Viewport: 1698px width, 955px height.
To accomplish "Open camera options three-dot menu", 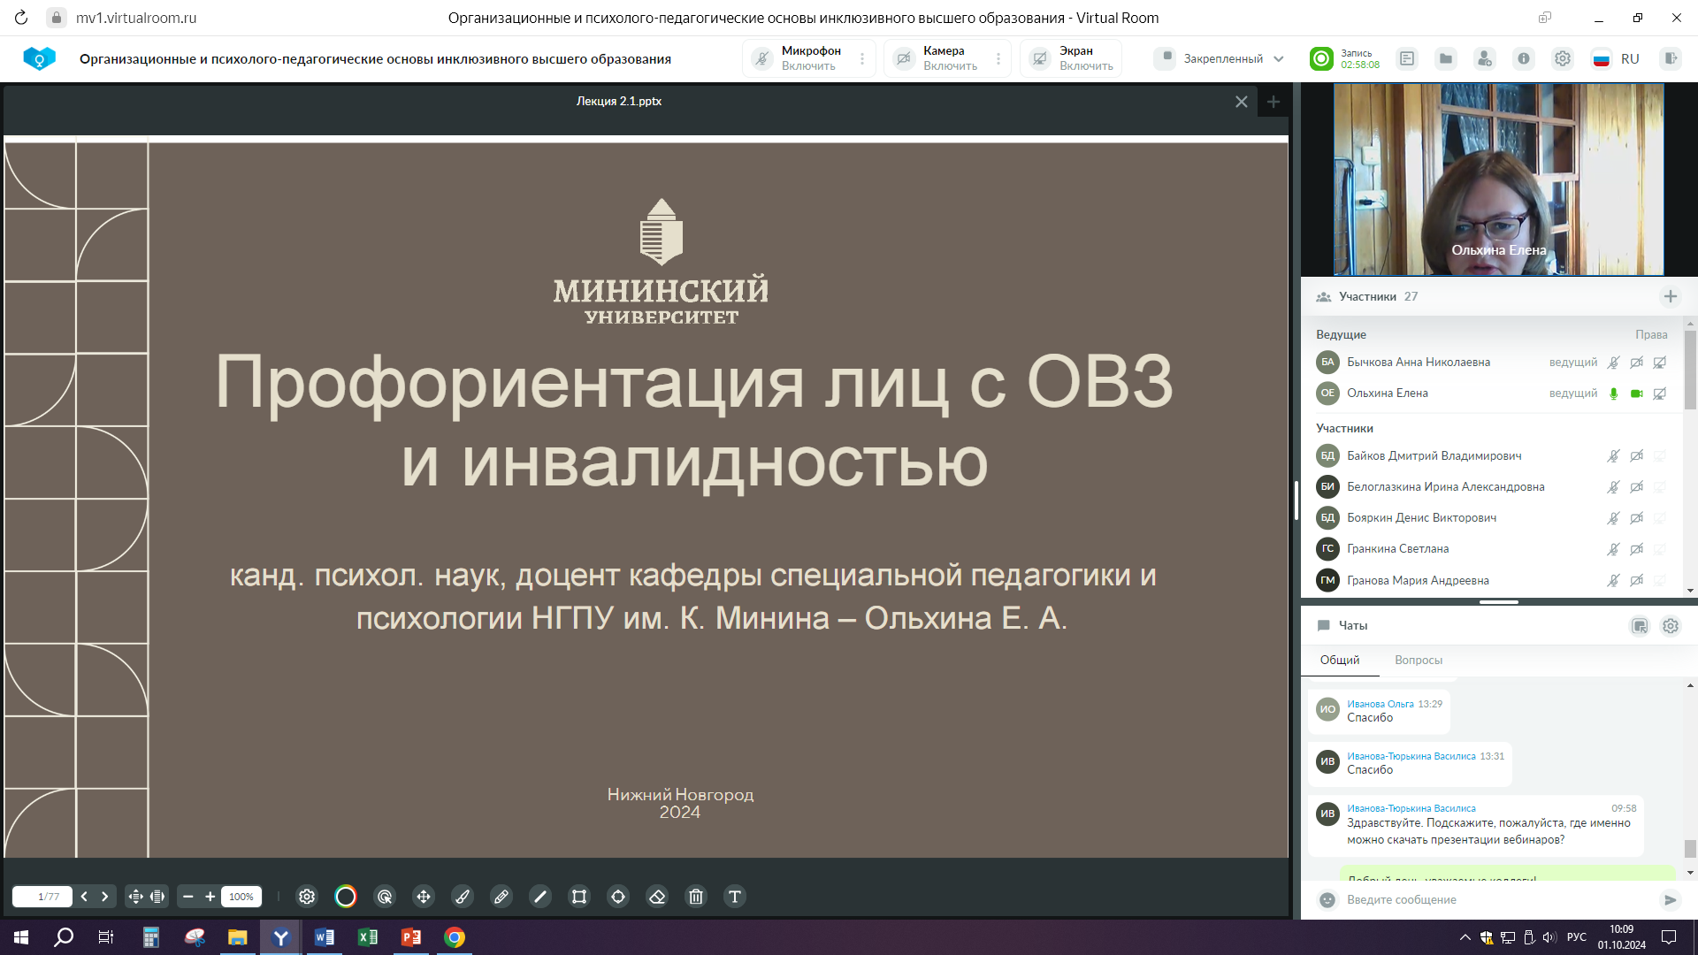I will 998,58.
